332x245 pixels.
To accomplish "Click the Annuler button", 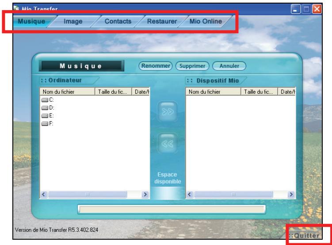I will point(229,66).
